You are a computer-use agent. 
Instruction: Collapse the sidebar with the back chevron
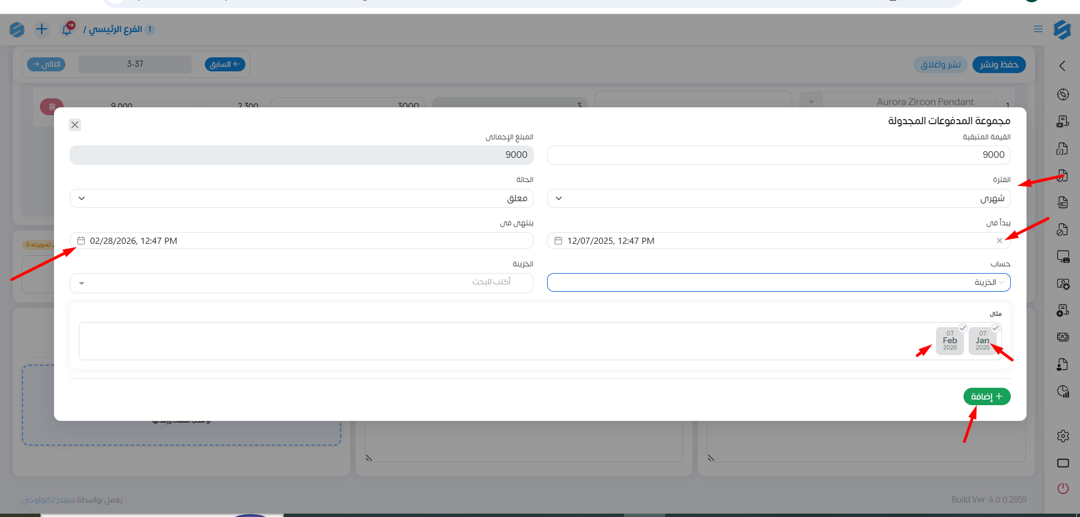1062,66
